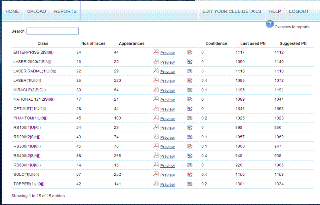Sort by Nos of races column header
320x205 pixels.
tap(93, 43)
